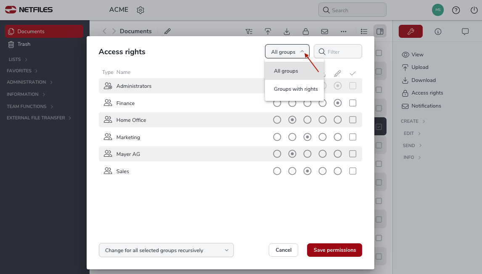This screenshot has height=274, width=482.
Task: Tick the checkbox in Mayer AG row
Action: coord(352,154)
